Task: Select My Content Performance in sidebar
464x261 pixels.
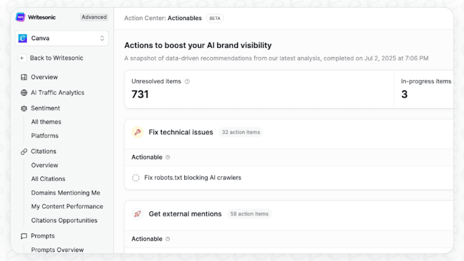Action: coord(67,206)
